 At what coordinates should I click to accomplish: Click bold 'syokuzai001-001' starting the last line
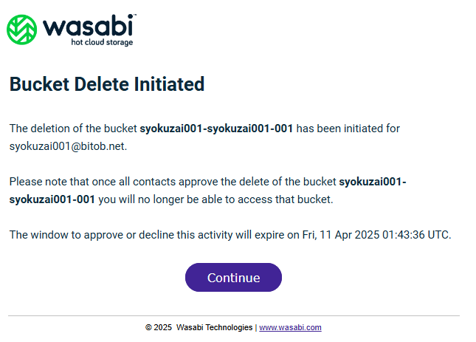click(52, 199)
